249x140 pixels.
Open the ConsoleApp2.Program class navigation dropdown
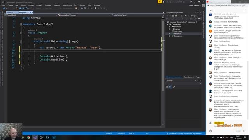pyautogui.click(x=84, y=15)
